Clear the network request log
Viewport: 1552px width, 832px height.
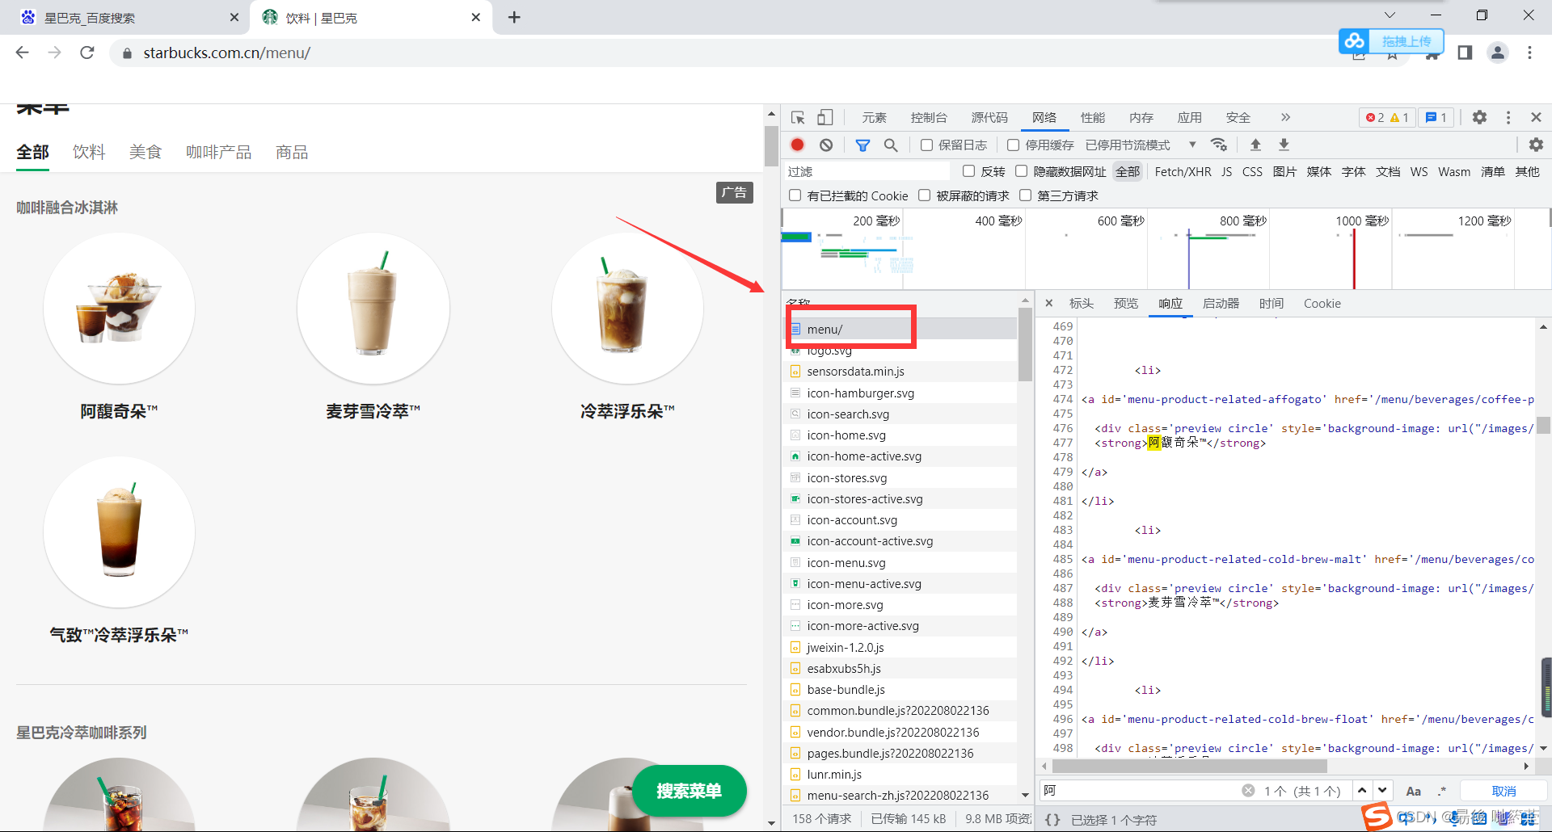(826, 145)
